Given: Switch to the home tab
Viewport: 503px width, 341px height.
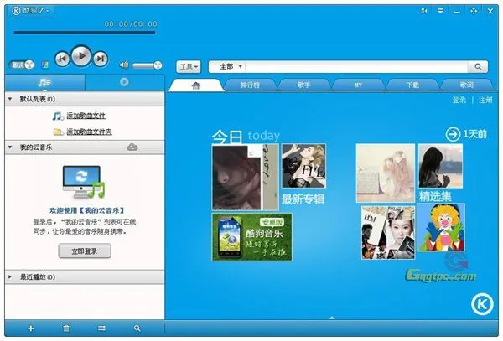Looking at the screenshot, I should (x=195, y=85).
